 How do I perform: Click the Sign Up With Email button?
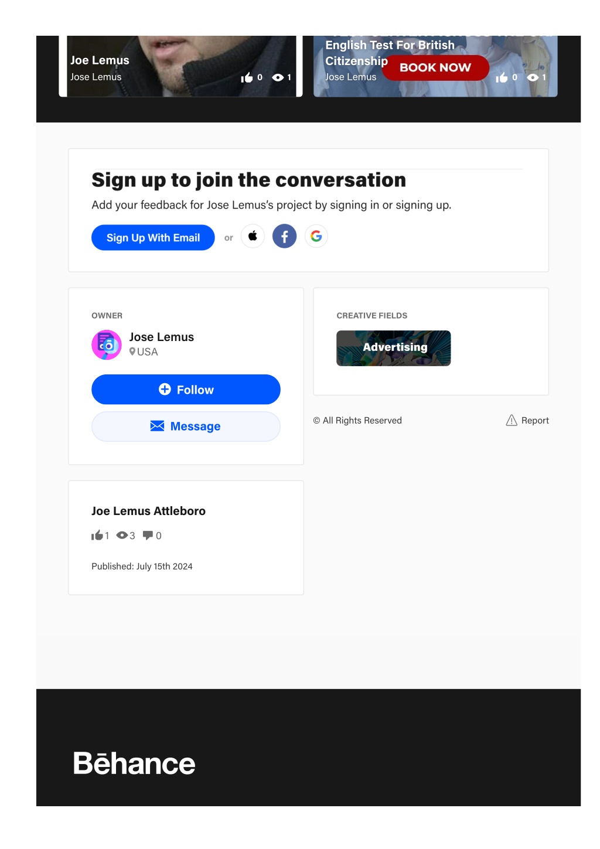pos(153,237)
